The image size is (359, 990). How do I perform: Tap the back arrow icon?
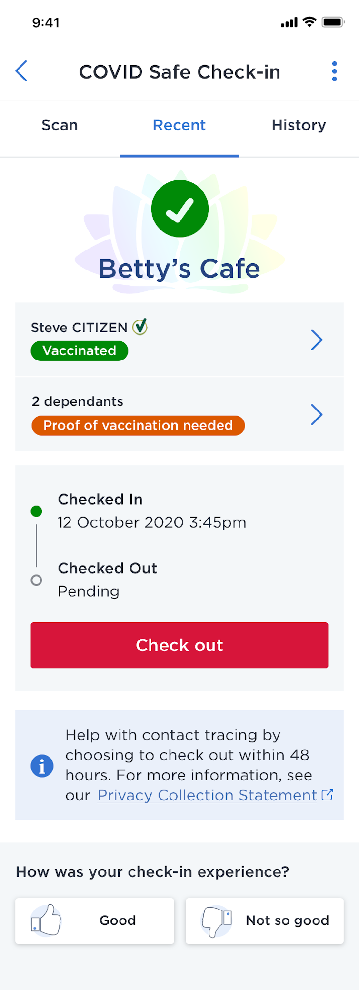(21, 71)
